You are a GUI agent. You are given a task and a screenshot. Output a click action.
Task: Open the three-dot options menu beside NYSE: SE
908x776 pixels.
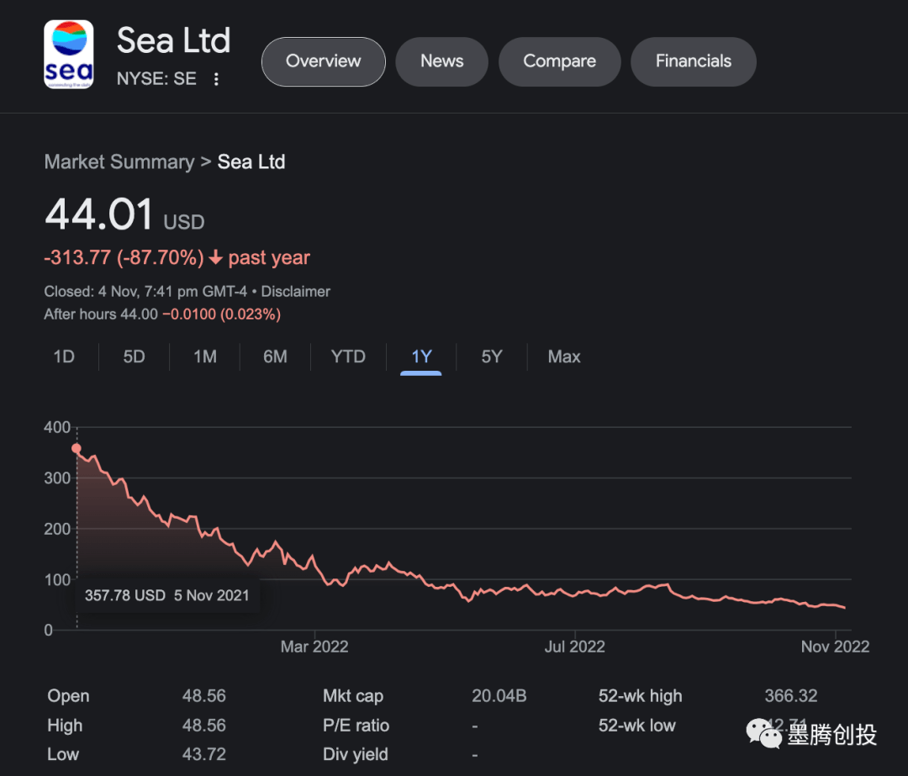tap(216, 79)
